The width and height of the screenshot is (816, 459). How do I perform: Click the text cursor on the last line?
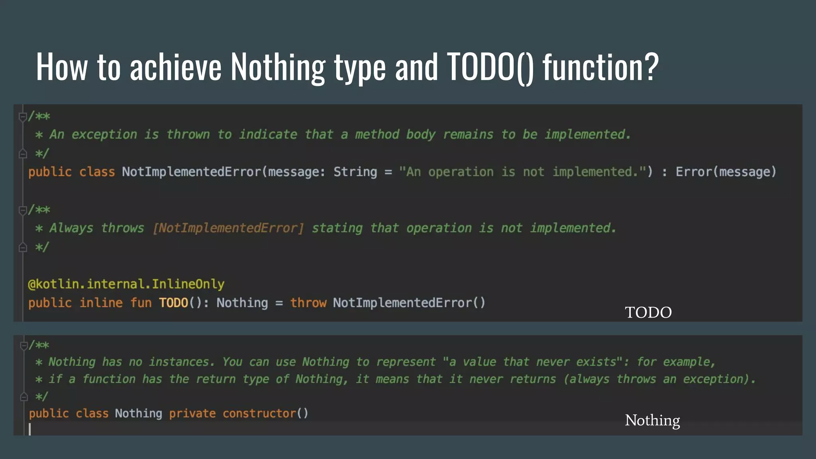click(x=30, y=429)
